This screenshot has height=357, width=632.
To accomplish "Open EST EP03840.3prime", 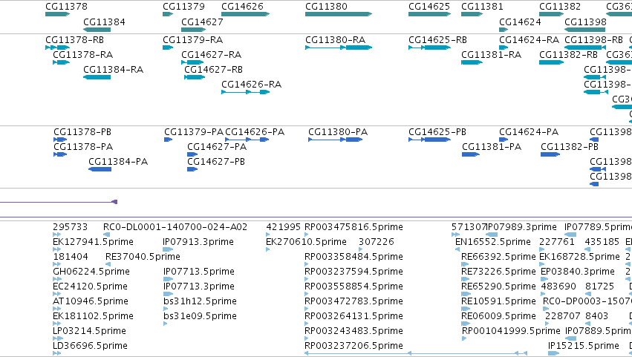I will pos(578,272).
